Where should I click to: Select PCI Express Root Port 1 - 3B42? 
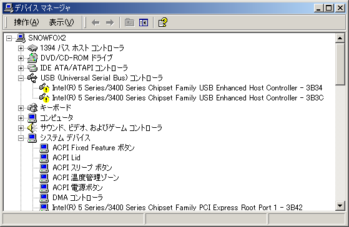pyautogui.click(x=177, y=208)
